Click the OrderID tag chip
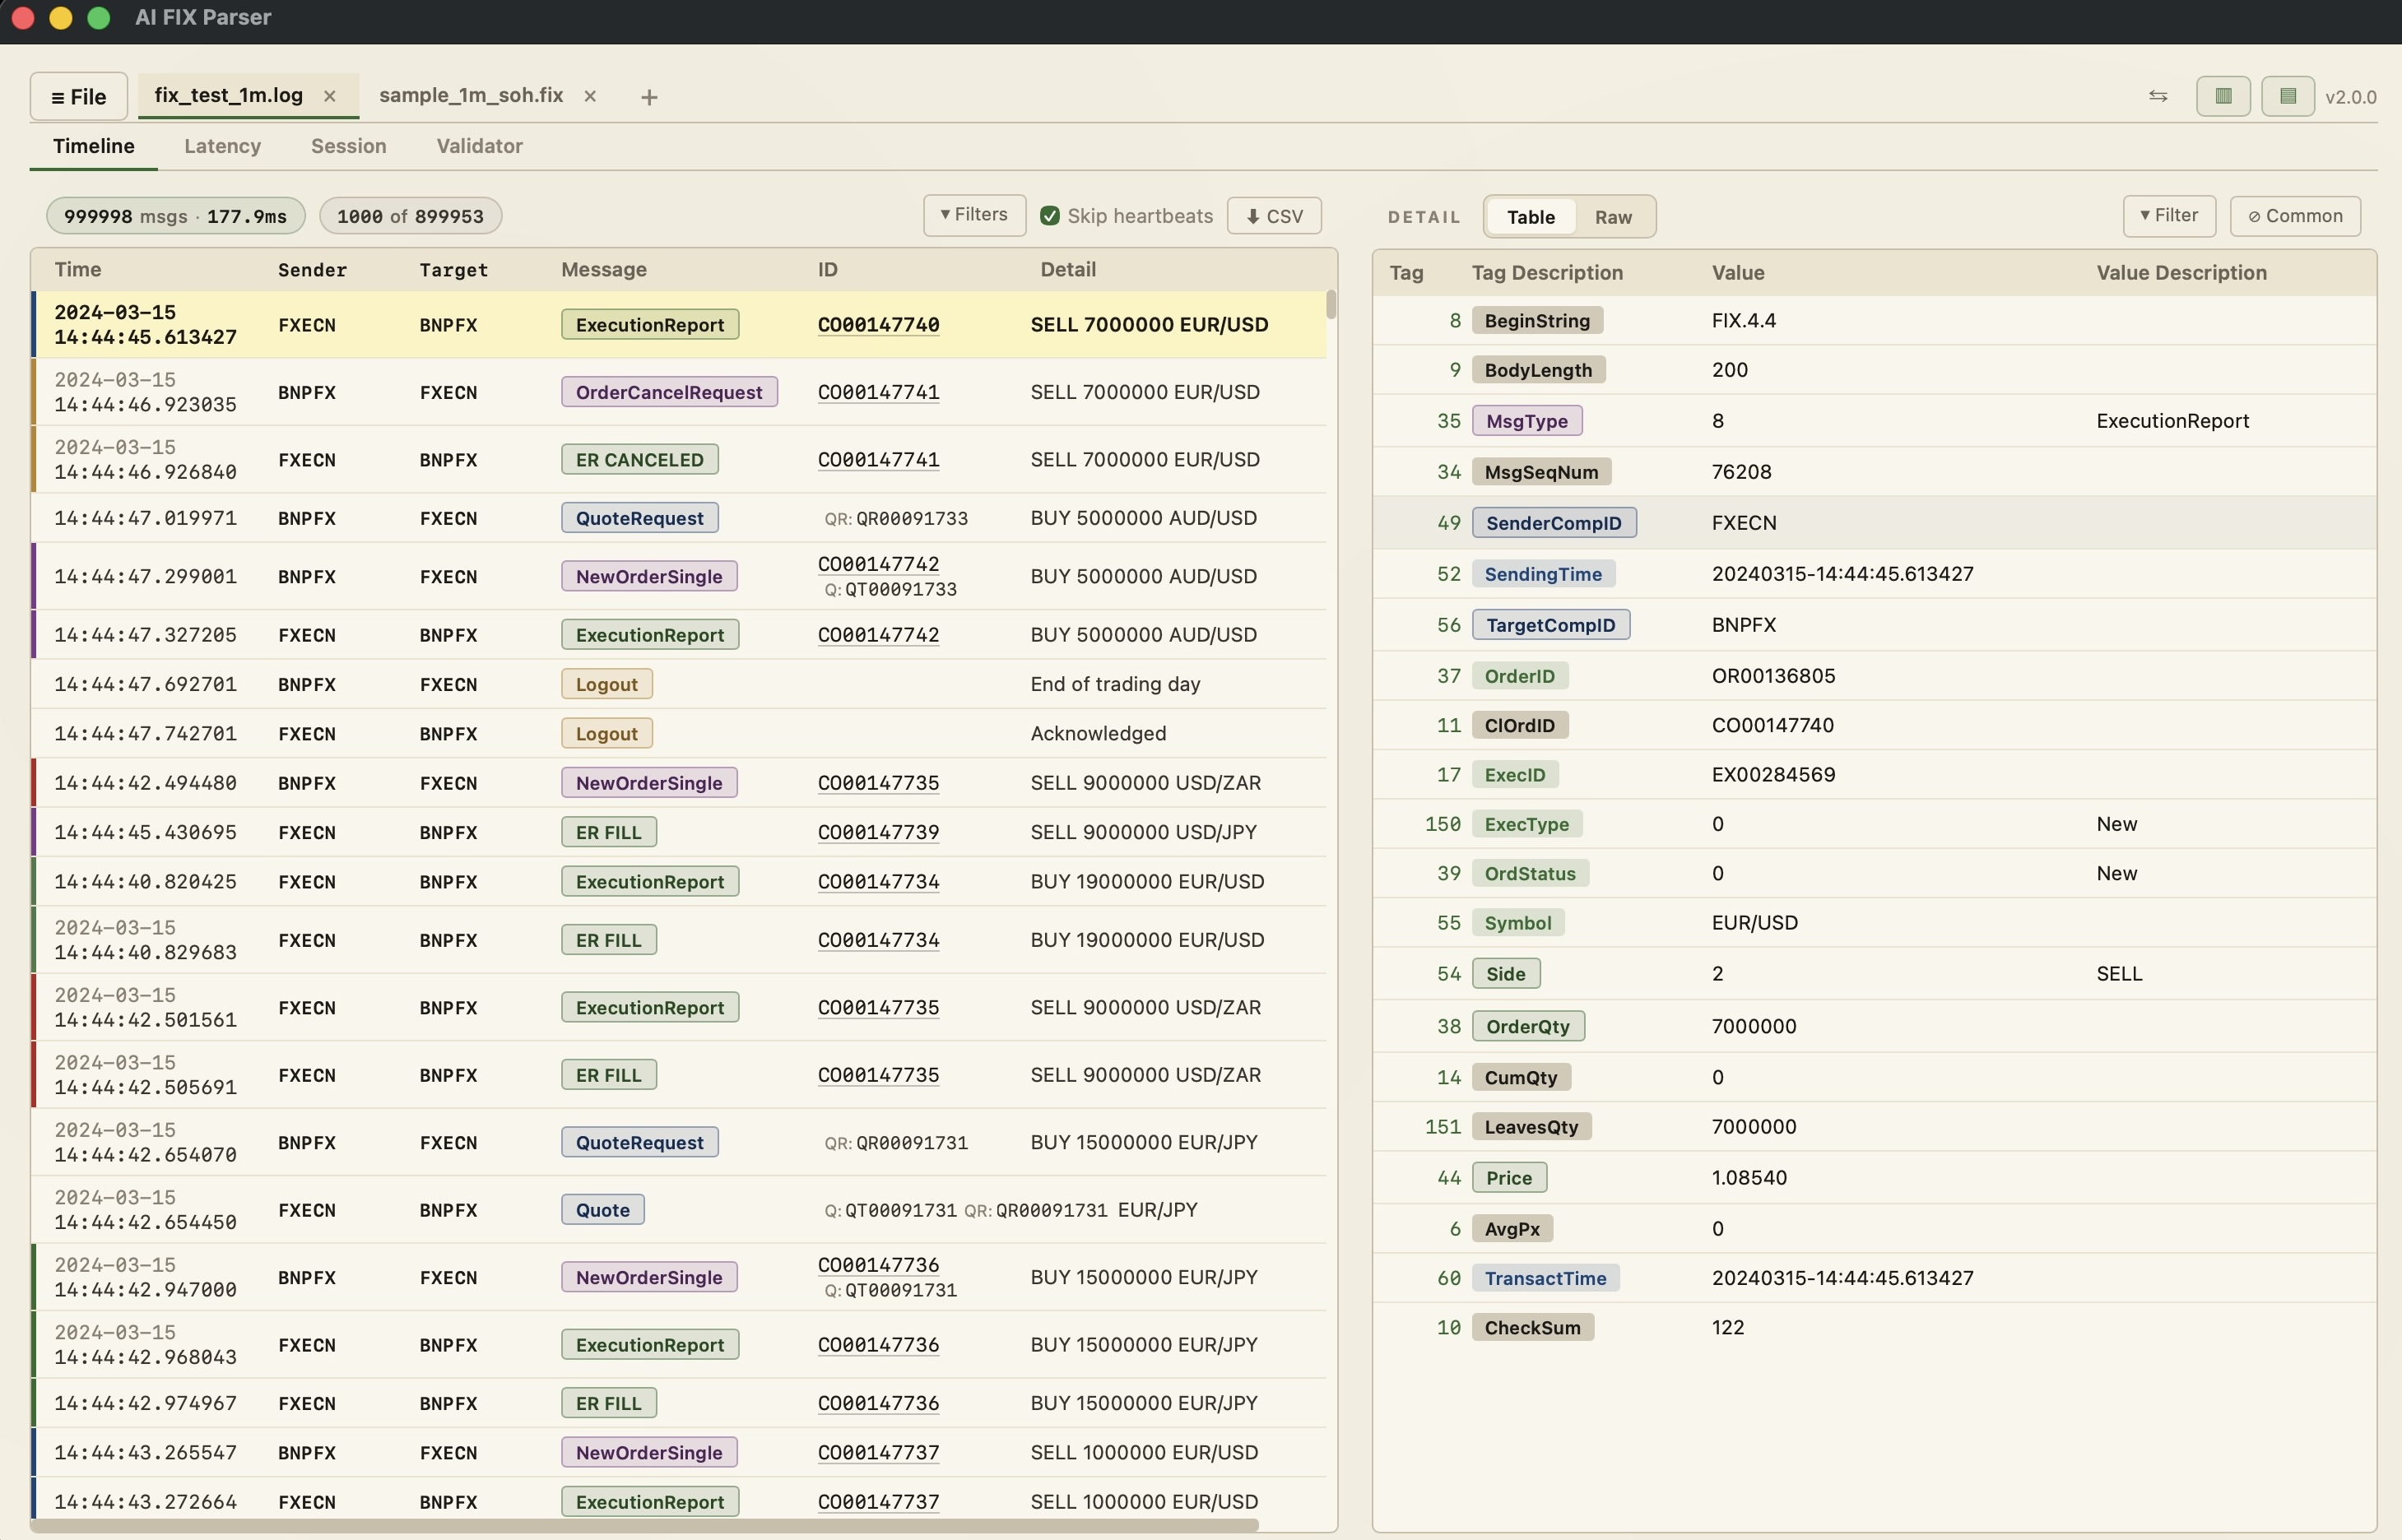This screenshot has width=2402, height=1540. click(1519, 675)
